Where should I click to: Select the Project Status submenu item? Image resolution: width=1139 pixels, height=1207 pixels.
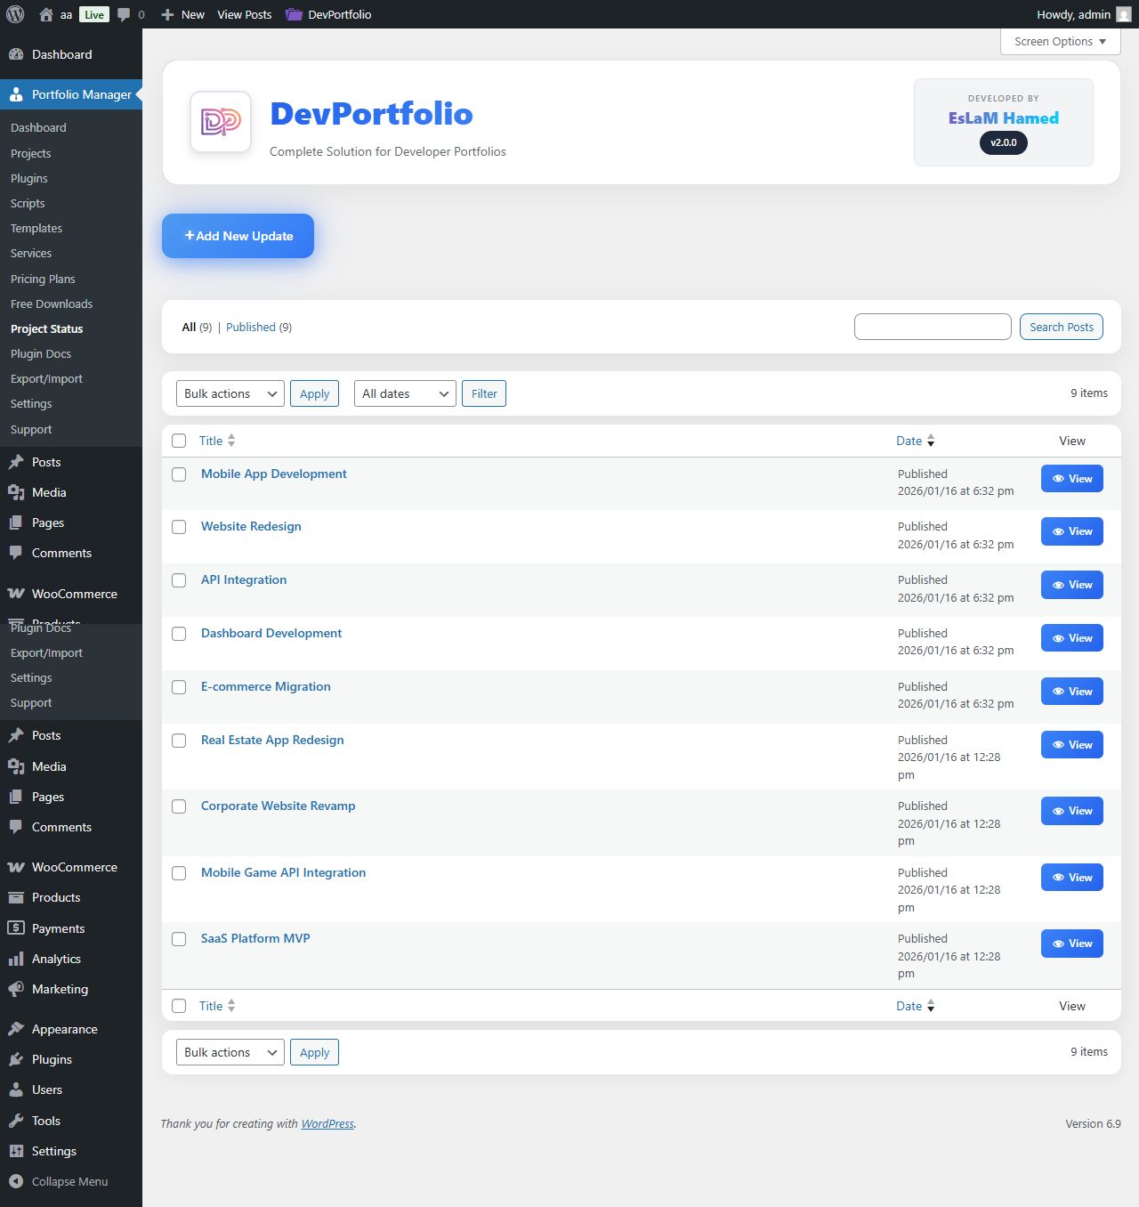pyautogui.click(x=47, y=328)
